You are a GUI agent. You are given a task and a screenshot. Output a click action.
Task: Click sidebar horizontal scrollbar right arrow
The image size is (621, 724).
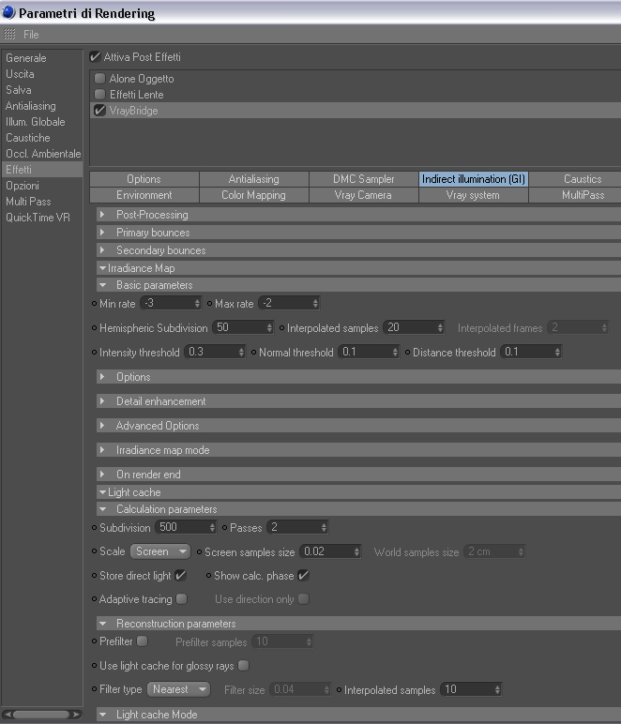point(77,715)
